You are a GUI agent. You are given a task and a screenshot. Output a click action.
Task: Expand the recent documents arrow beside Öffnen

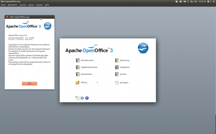pos(98,82)
